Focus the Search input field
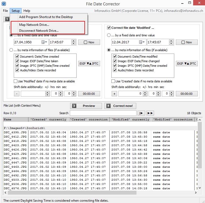This screenshot has width=205, height=203. [x=103, y=113]
